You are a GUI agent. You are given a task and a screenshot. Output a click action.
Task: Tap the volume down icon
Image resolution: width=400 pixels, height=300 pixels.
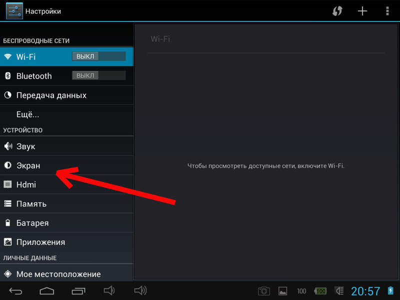(109, 290)
